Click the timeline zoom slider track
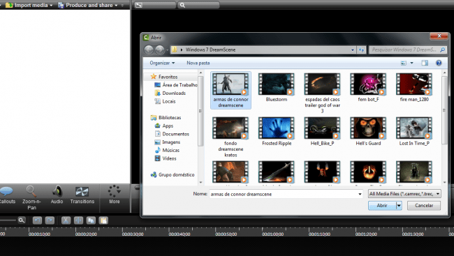This screenshot has width=454, height=256. [x=8, y=220]
